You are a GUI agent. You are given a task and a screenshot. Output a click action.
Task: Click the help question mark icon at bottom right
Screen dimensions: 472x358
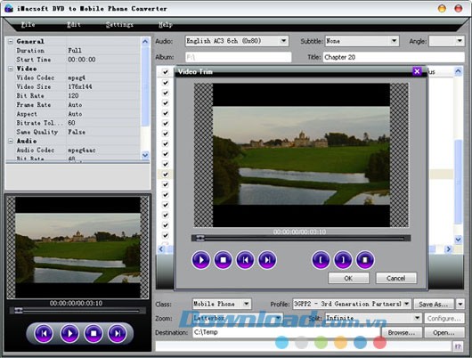pos(458,346)
